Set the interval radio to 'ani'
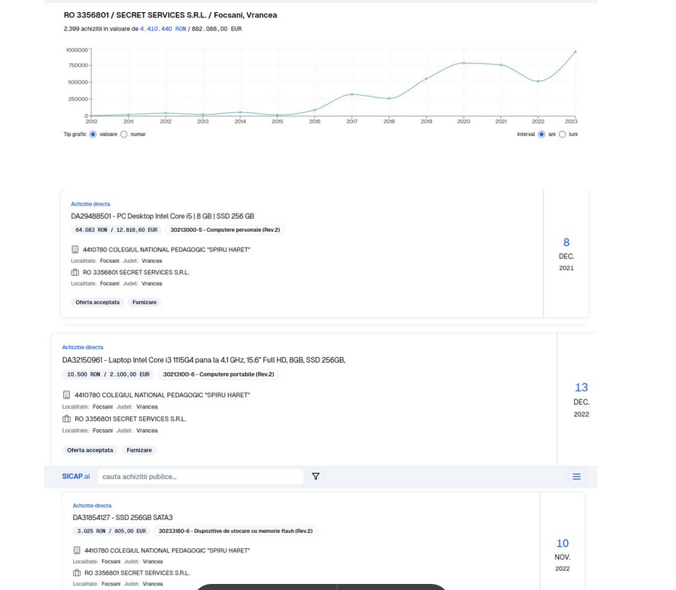Viewport: 676px width, 590px height. coord(541,134)
